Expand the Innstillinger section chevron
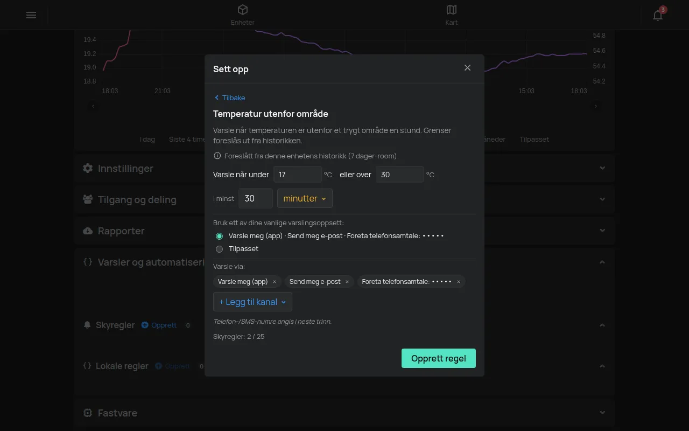This screenshot has width=689, height=431. click(x=602, y=168)
